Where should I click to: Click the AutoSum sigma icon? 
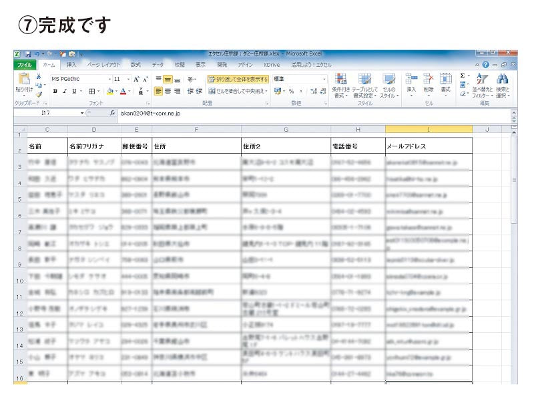click(x=463, y=76)
